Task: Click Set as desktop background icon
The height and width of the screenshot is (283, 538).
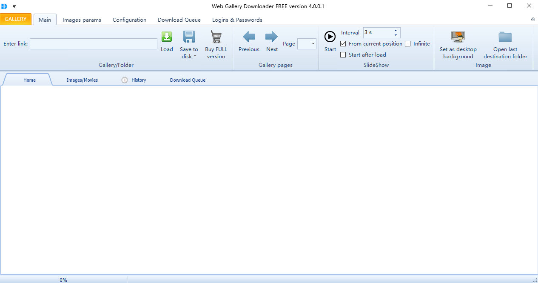Action: tap(458, 37)
